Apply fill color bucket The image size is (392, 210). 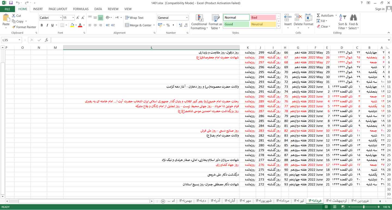72,25
